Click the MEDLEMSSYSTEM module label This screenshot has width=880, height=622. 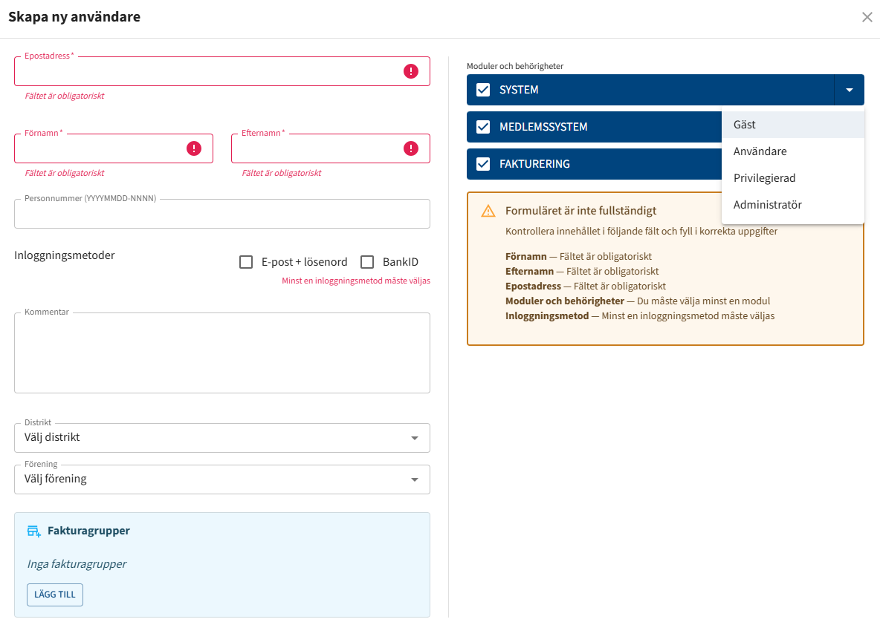click(x=543, y=127)
